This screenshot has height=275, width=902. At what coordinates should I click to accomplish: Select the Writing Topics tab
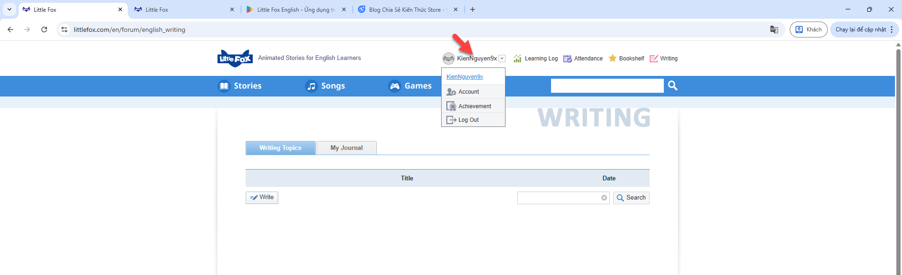280,148
